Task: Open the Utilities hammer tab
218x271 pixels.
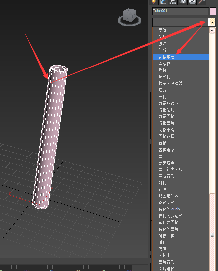Action: (202, 2)
